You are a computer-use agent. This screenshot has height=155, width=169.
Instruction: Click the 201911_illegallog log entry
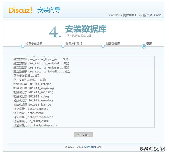click(x=34, y=88)
